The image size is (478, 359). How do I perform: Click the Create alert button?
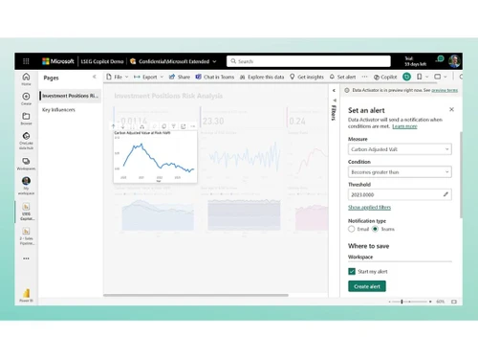[x=367, y=286]
